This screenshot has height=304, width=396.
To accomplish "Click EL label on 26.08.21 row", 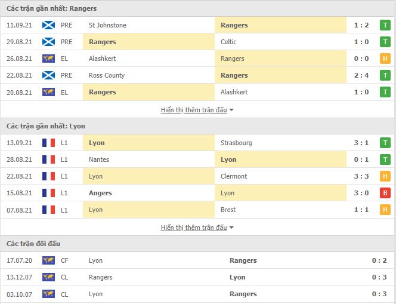I will pyautogui.click(x=64, y=59).
